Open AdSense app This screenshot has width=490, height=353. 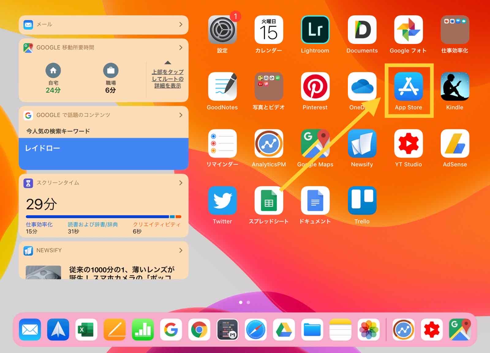[455, 143]
